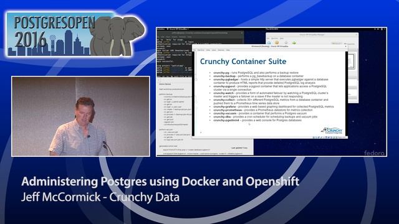
Task: Open the Terminal menu in the terminal window
Action: pos(182,37)
